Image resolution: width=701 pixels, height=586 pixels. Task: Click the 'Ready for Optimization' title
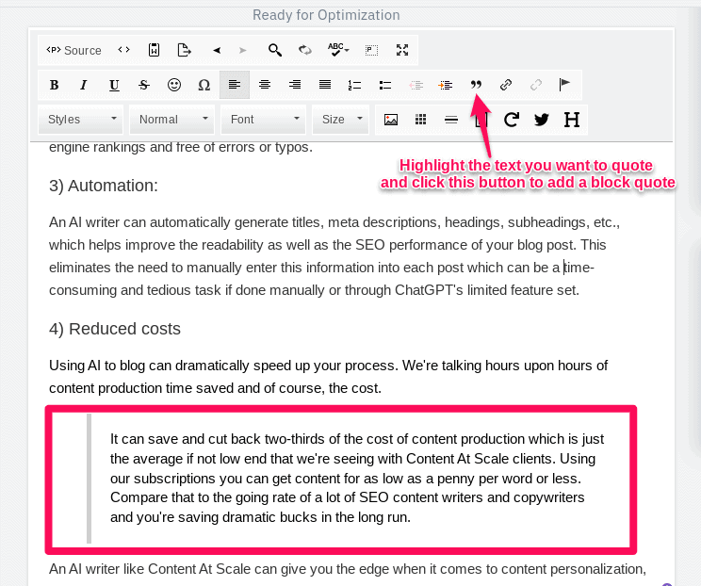tap(326, 15)
